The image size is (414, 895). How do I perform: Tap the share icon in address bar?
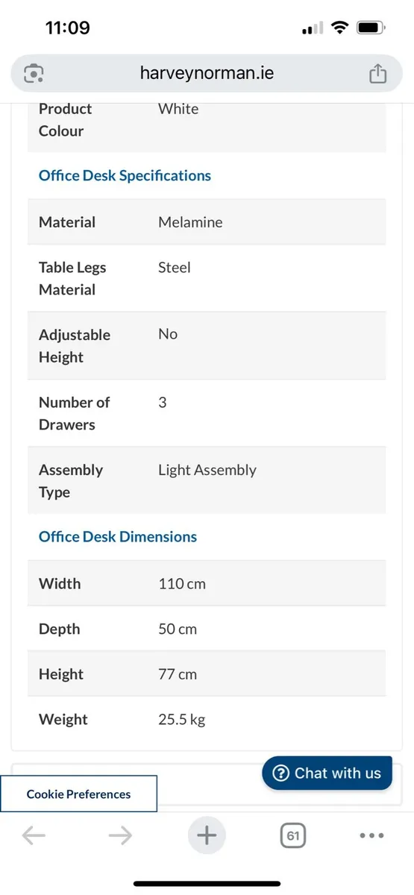click(378, 73)
